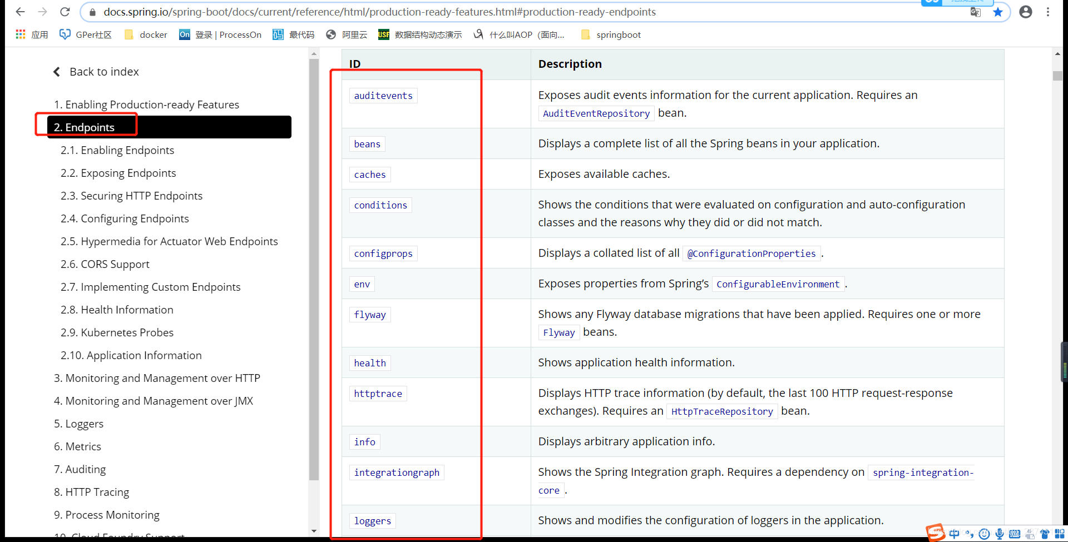Select 2. Endpoints in sidebar
The width and height of the screenshot is (1068, 542).
(x=169, y=127)
